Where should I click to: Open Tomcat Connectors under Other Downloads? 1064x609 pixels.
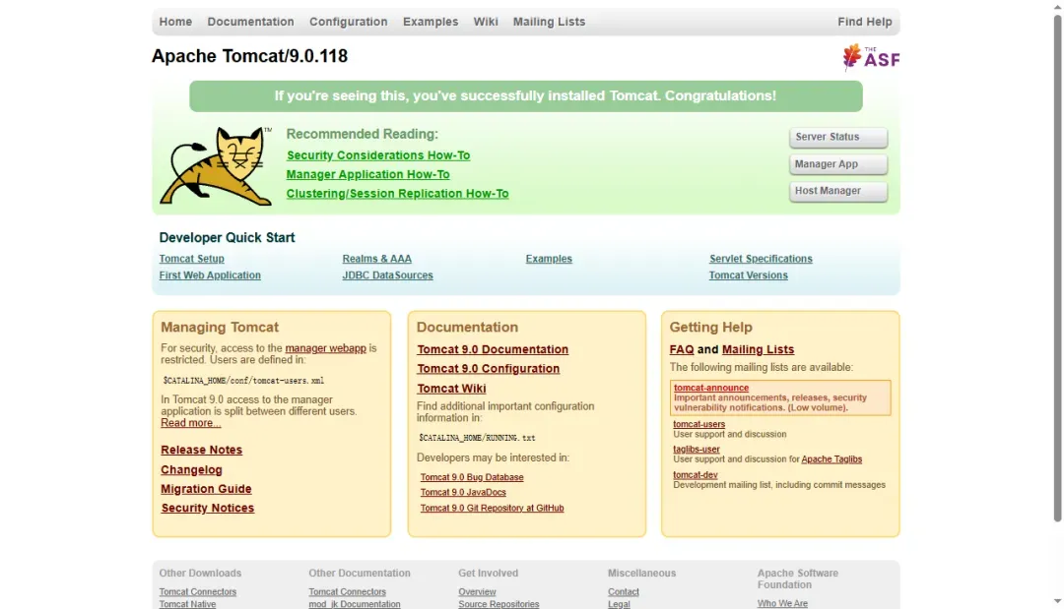(x=197, y=591)
